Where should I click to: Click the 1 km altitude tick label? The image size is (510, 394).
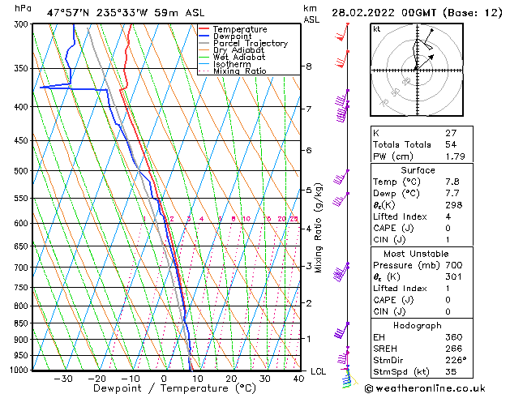click(308, 339)
